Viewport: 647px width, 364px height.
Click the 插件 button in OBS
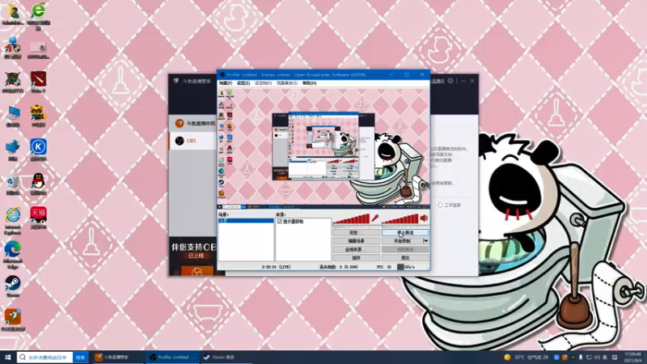pyautogui.click(x=356, y=258)
